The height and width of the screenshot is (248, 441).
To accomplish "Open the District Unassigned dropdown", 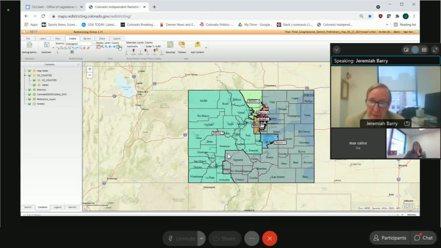I will click(x=93, y=44).
